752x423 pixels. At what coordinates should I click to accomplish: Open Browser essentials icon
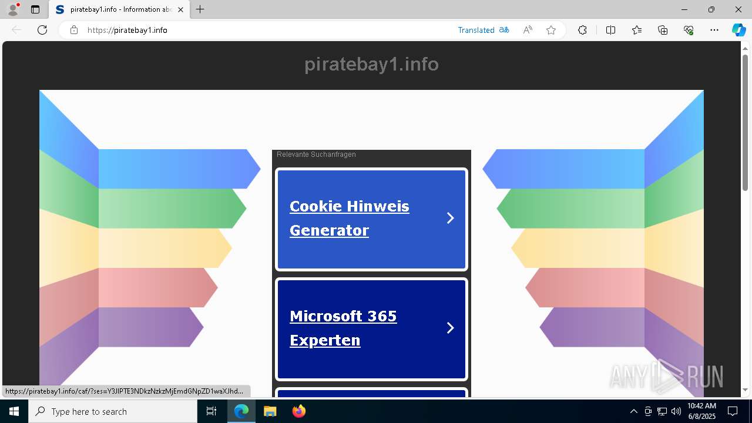(x=689, y=30)
